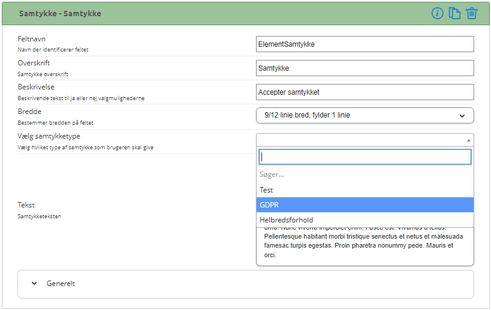Click the Vælg samtykketype label

(49, 136)
